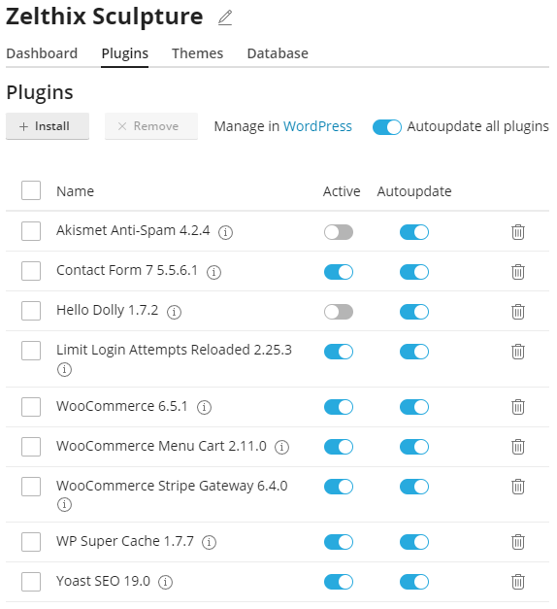Open info icon under Limit Login Attempts Reloaded

[x=64, y=369]
